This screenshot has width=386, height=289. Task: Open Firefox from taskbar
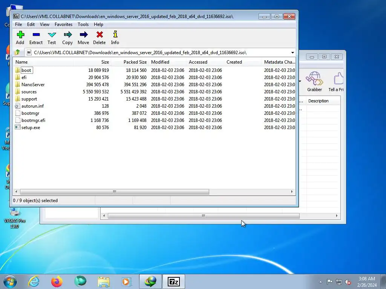click(x=57, y=281)
